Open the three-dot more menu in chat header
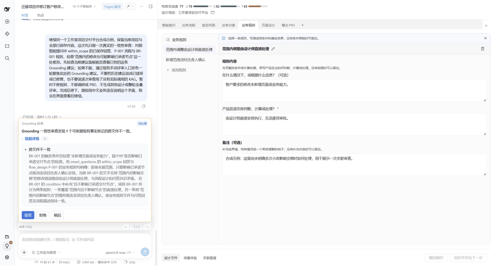 tap(142, 6)
